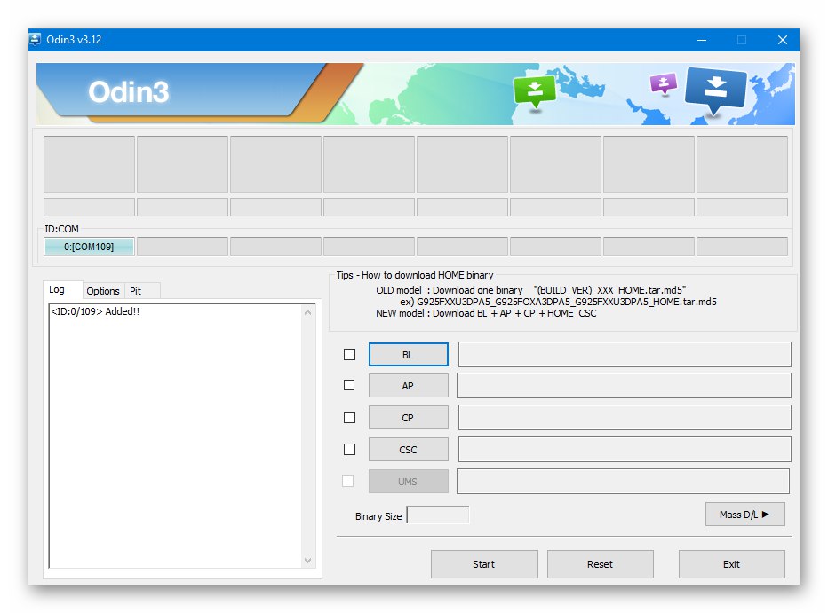Click the BL button to choose bootloader file
Image resolution: width=828 pixels, height=613 pixels.
coord(408,354)
